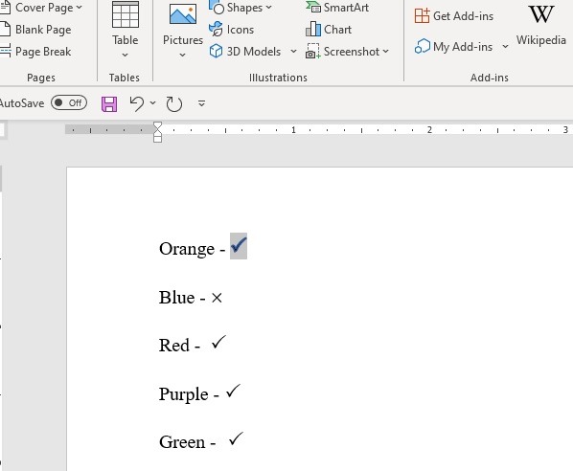This screenshot has height=471, width=573.
Task: Click the check mark after Red
Action: point(218,343)
